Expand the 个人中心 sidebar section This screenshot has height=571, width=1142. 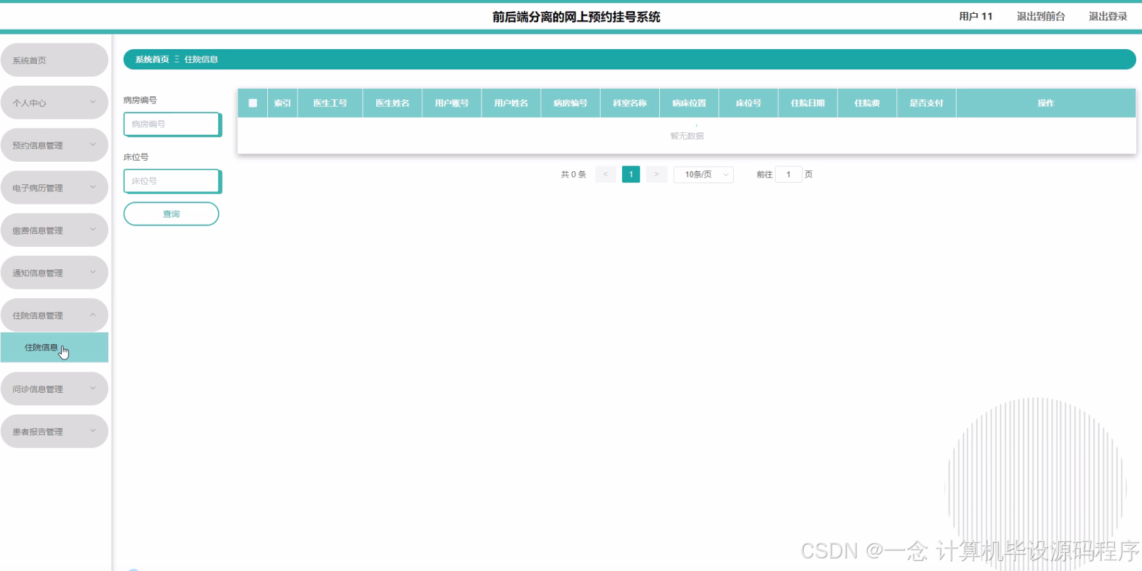[x=54, y=102]
